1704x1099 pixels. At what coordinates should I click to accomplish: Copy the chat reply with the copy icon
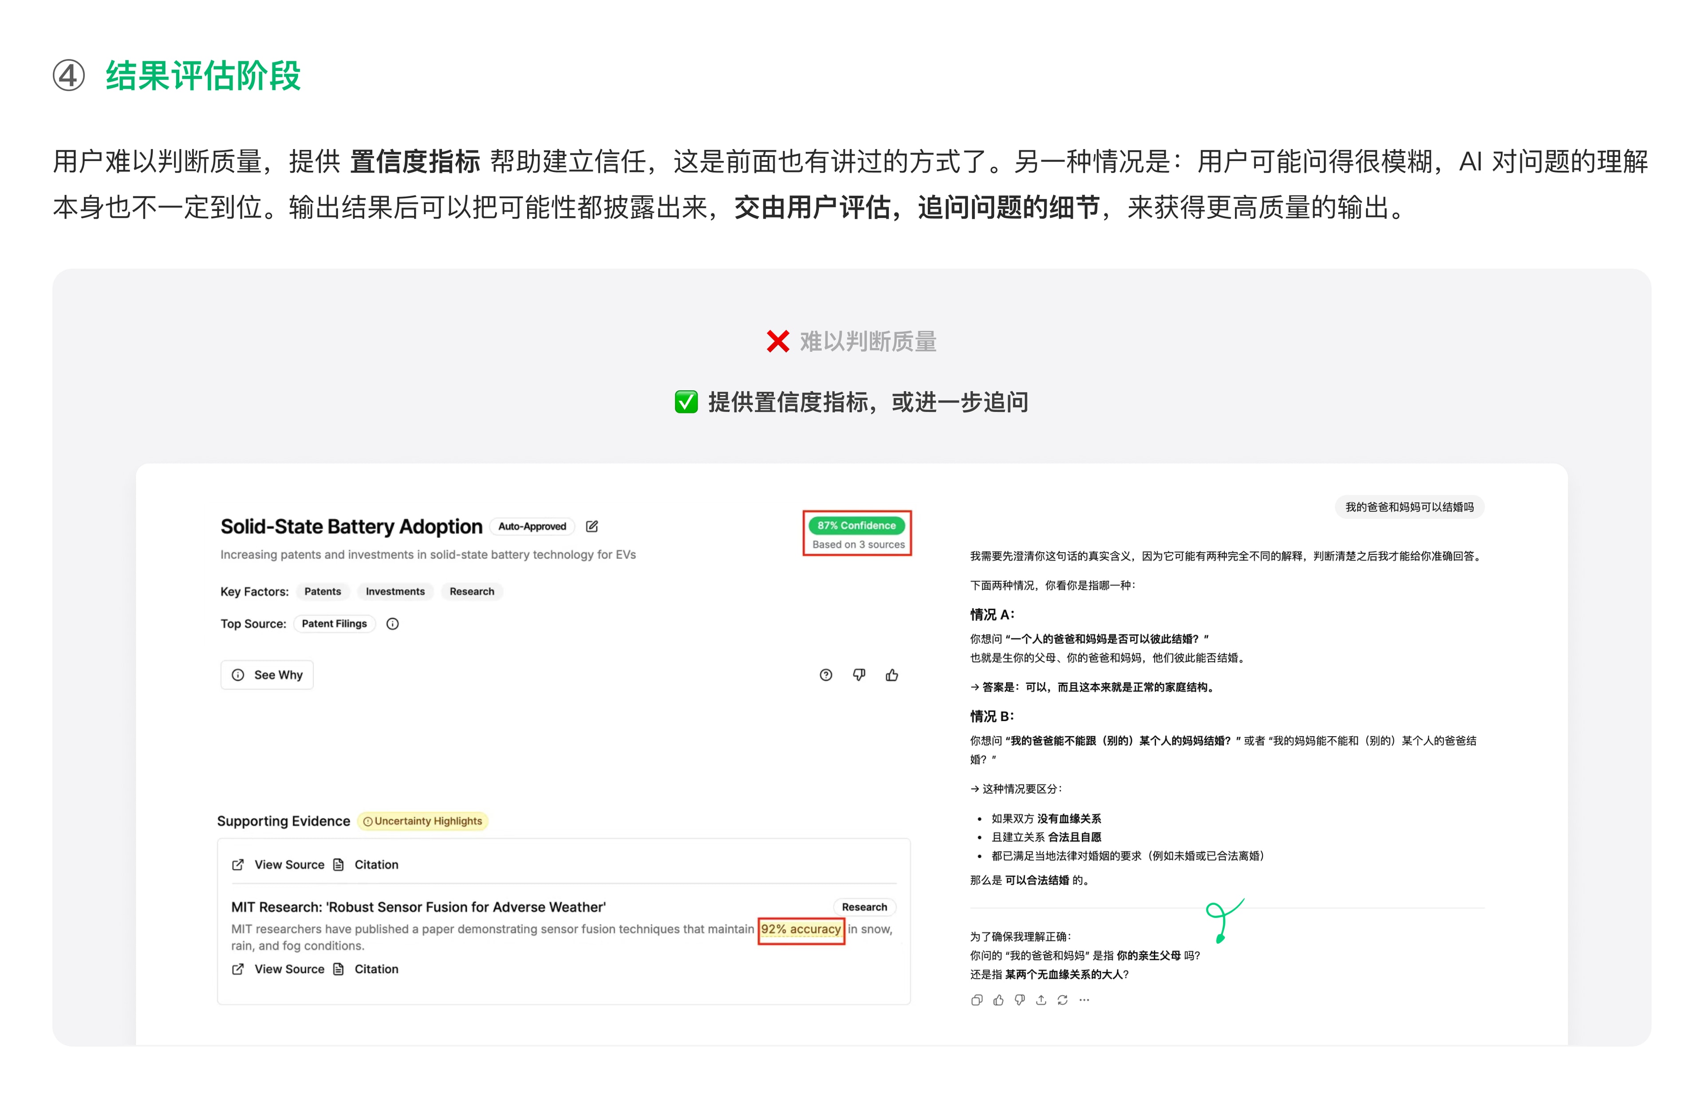(977, 1000)
